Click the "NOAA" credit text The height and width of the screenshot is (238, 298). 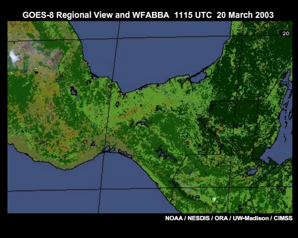click(x=174, y=218)
